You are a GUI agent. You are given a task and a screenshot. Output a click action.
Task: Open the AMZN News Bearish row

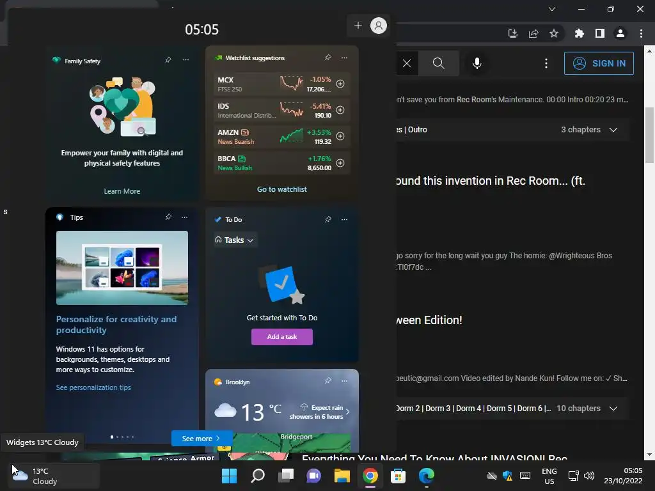282,136
